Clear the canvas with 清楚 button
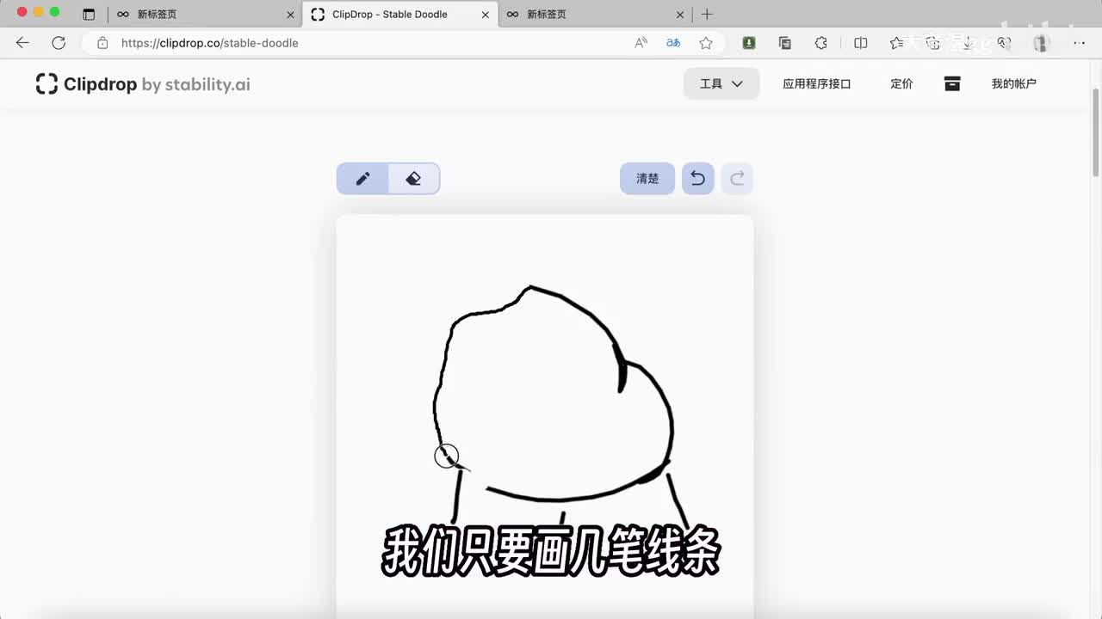The image size is (1102, 619). 647,179
